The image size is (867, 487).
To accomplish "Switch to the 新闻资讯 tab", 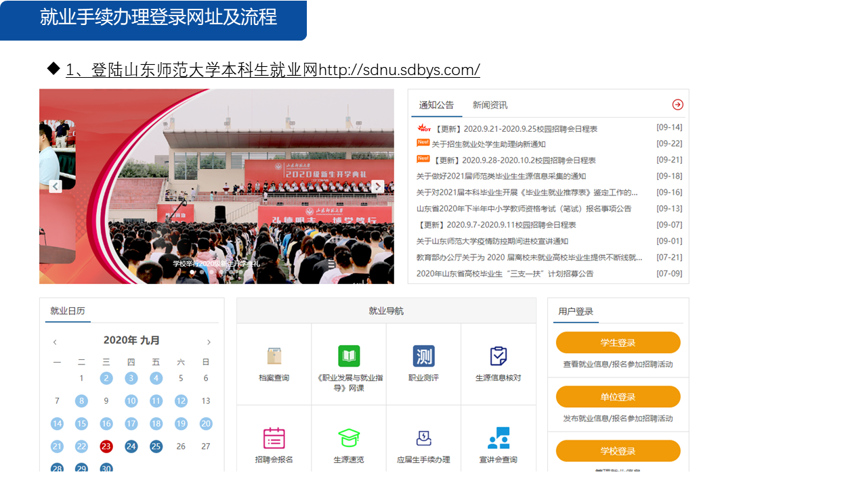I will coord(490,105).
